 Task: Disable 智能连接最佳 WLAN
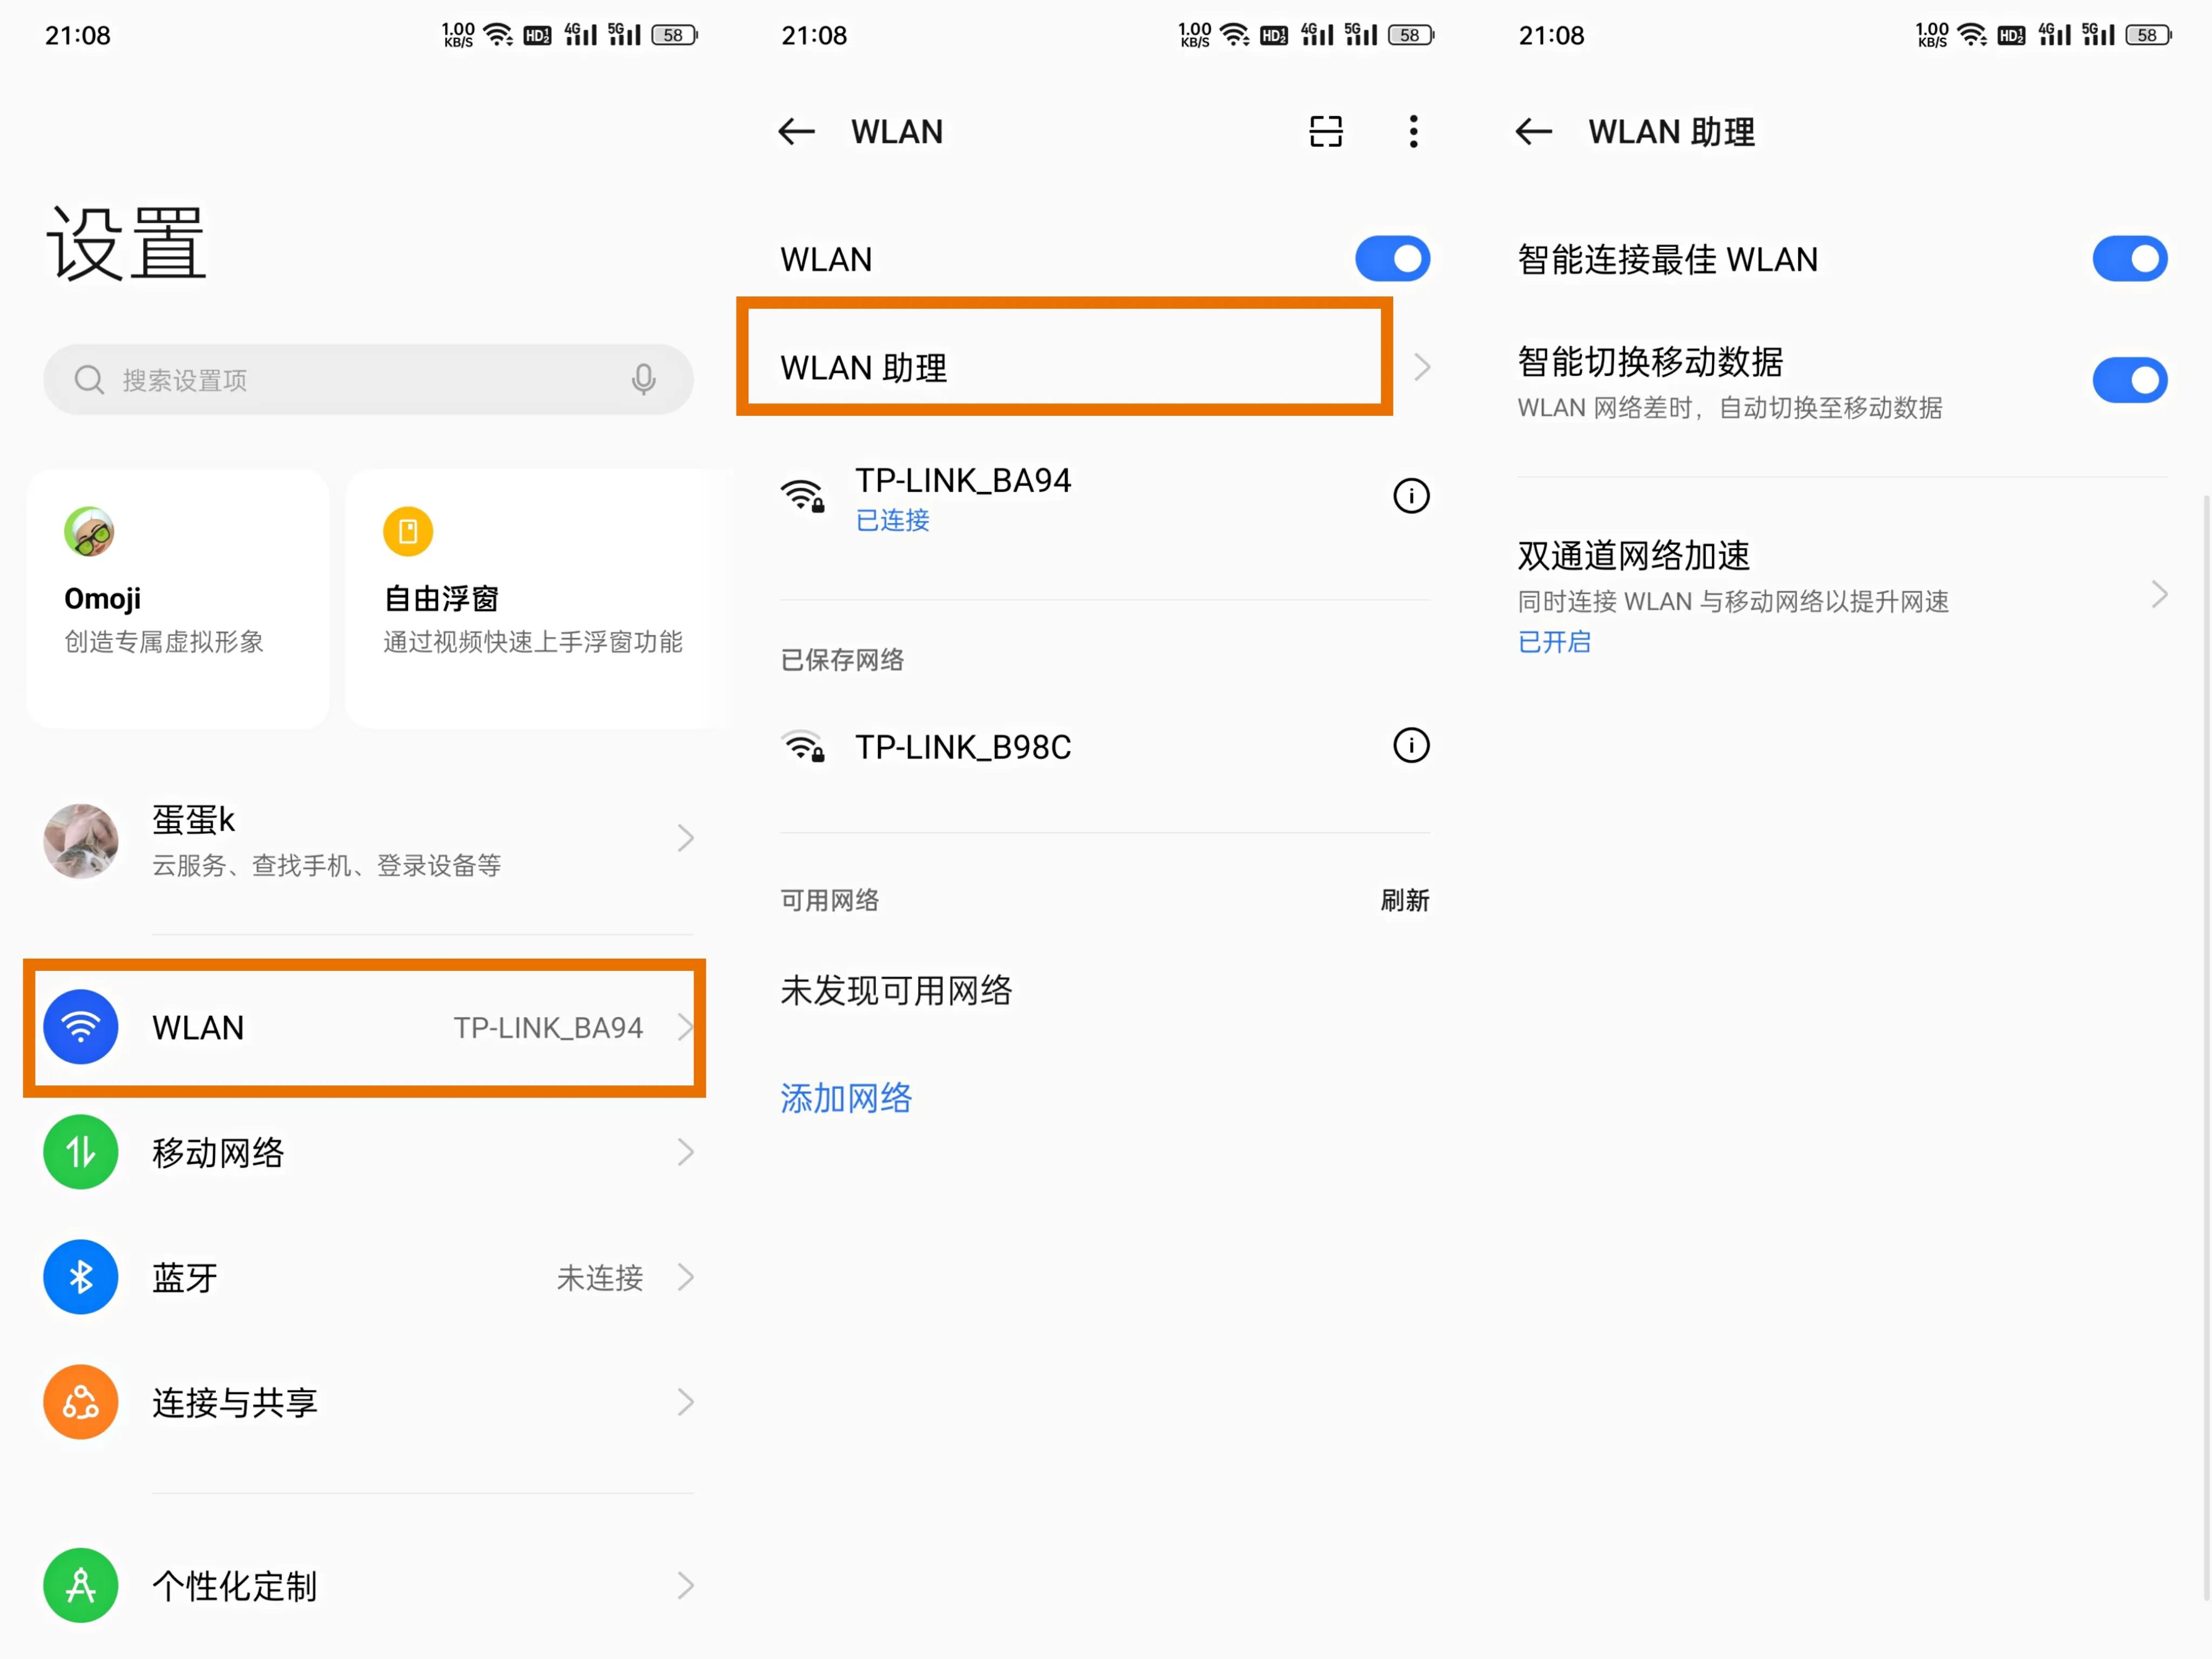[x=2130, y=258]
